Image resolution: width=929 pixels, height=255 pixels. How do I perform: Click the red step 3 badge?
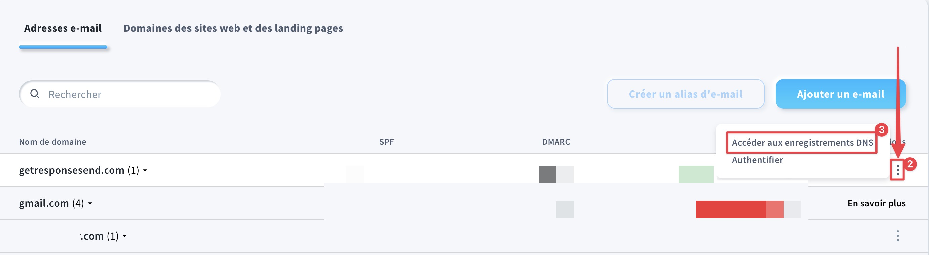[882, 130]
